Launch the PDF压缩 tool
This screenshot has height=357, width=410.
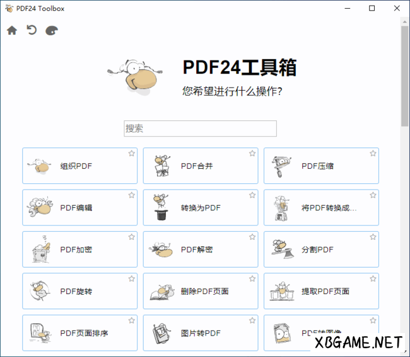[x=321, y=166]
